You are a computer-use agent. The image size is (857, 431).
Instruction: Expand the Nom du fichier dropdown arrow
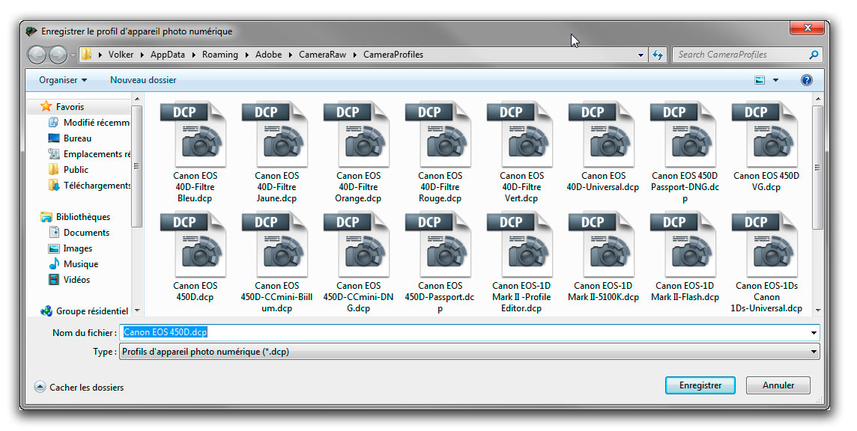click(814, 333)
